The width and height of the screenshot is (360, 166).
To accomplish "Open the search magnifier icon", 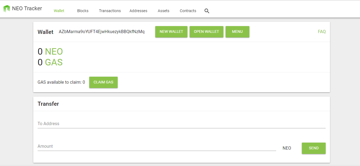I will tap(207, 11).
